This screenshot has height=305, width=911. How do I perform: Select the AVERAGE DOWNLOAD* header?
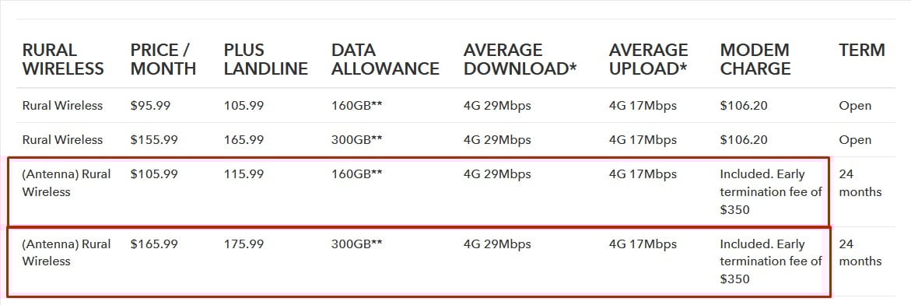coord(520,59)
